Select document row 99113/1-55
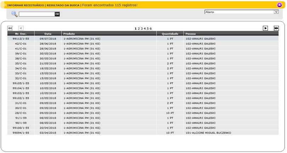The image size is (287, 153). click(x=21, y=39)
